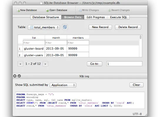
Task: Clear the SQL log with the Clear button
Action: [x=136, y=85]
